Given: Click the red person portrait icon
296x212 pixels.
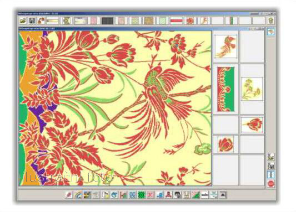Looking at the screenshot, I should 169,195.
